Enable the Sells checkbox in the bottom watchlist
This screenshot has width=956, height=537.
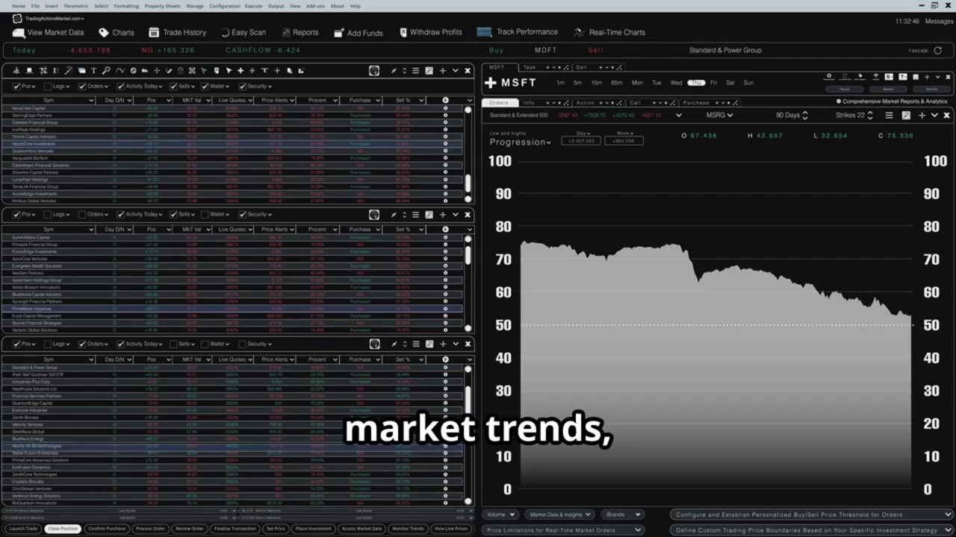pyautogui.click(x=173, y=344)
